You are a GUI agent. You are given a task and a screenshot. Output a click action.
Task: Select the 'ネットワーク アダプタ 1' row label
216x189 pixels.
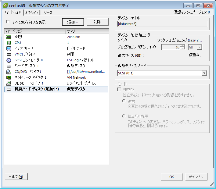point(30,77)
